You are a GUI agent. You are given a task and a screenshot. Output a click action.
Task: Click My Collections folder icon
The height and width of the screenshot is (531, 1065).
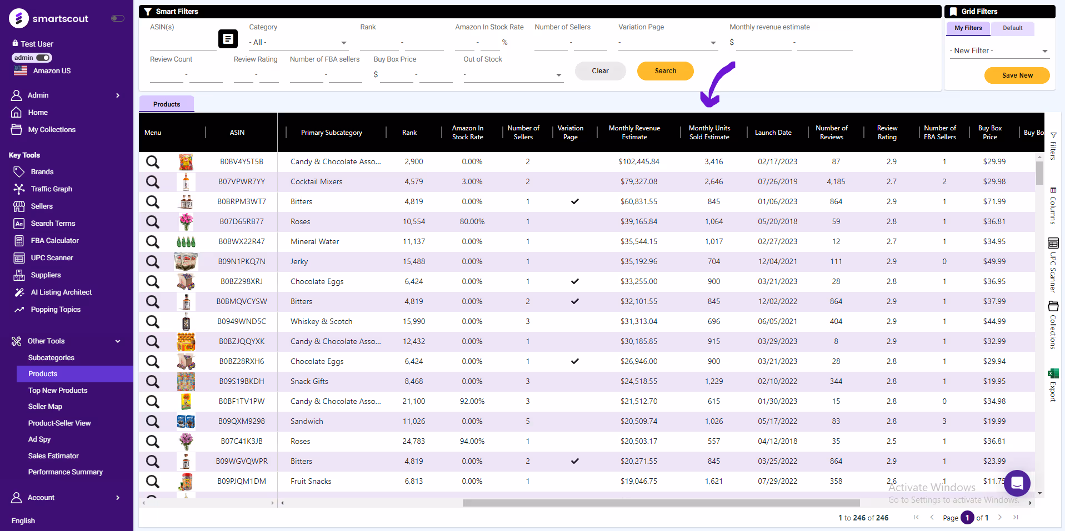coord(17,129)
